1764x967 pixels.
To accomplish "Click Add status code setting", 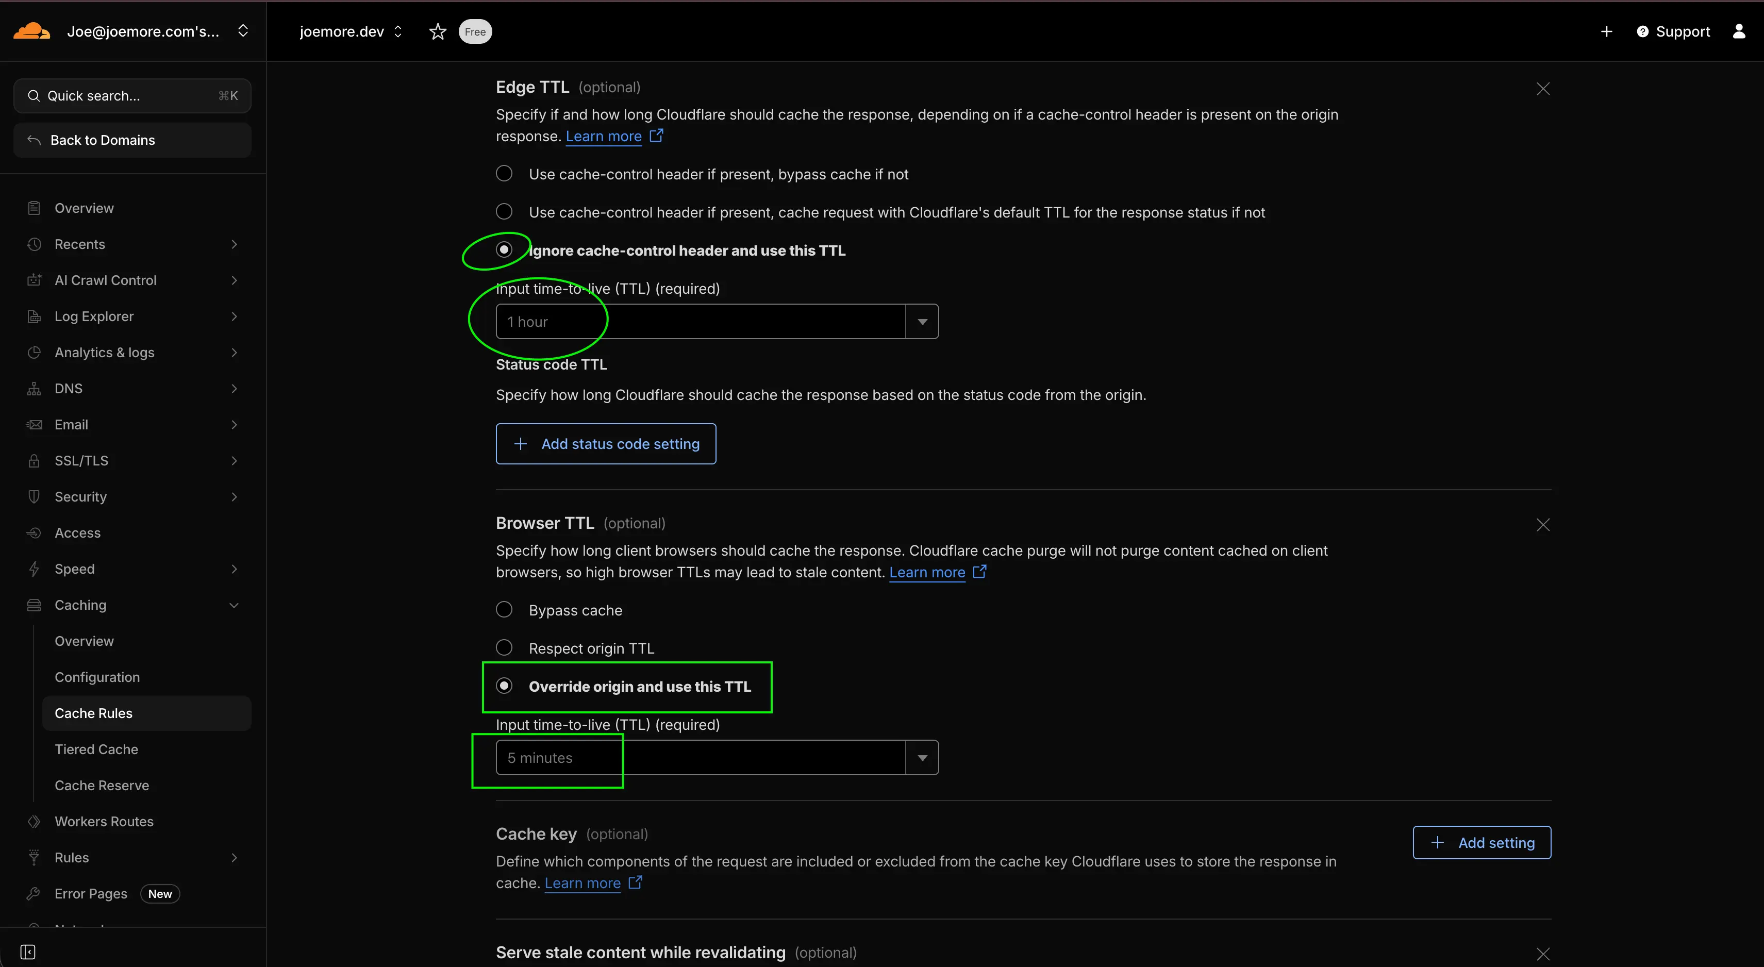I will 605,443.
